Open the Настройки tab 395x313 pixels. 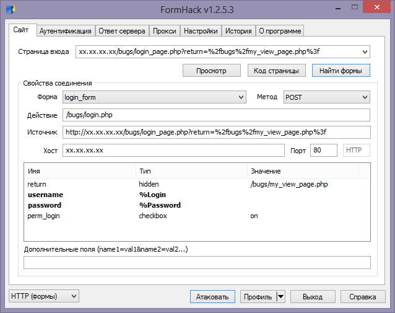pos(201,31)
